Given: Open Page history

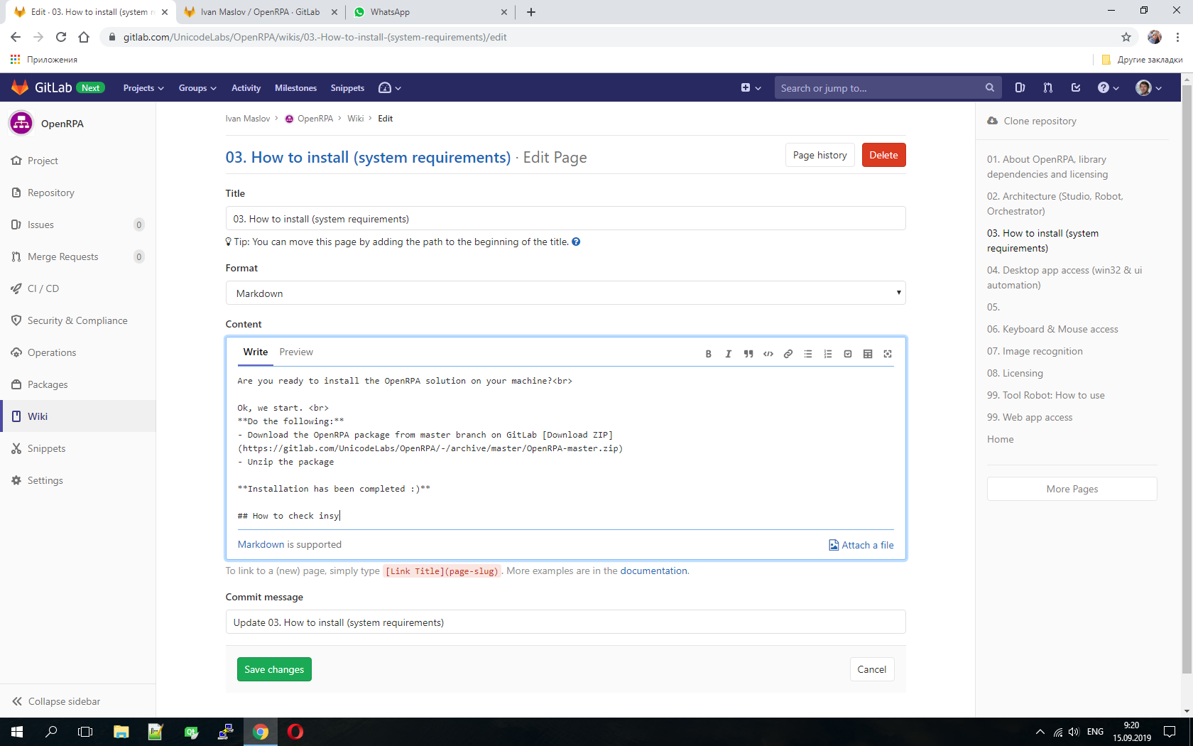Looking at the screenshot, I should (x=819, y=155).
